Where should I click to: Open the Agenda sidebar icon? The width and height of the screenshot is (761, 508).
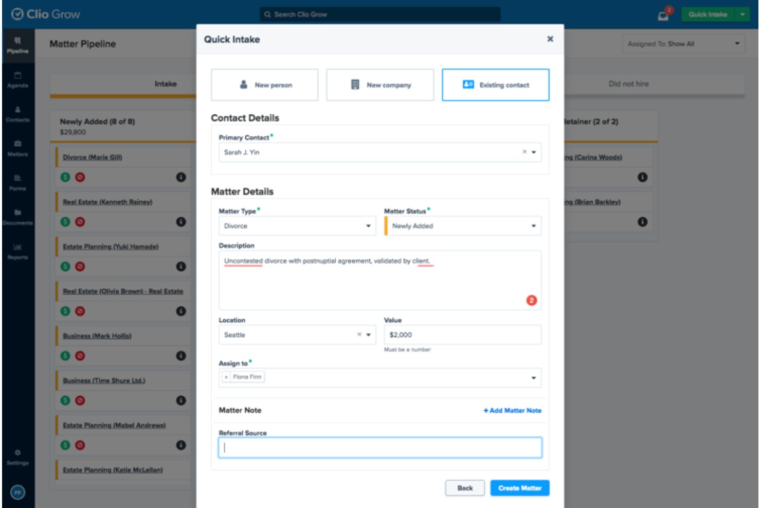(x=17, y=79)
